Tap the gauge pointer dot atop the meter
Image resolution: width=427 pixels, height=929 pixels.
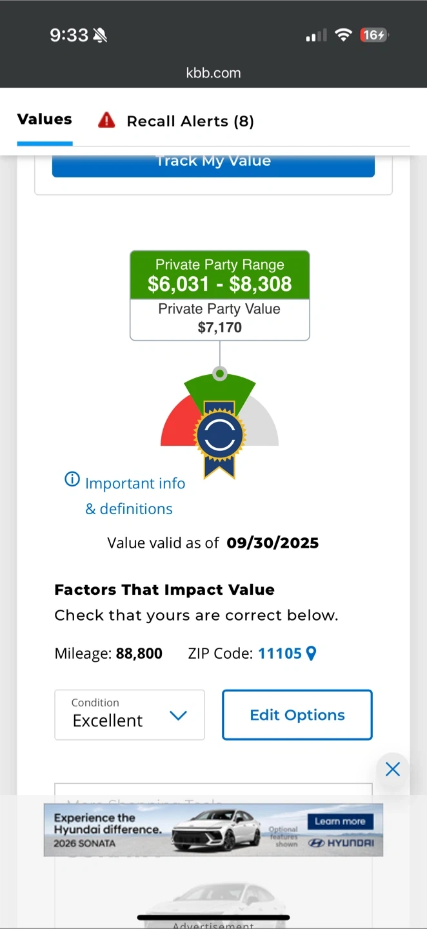tap(220, 374)
